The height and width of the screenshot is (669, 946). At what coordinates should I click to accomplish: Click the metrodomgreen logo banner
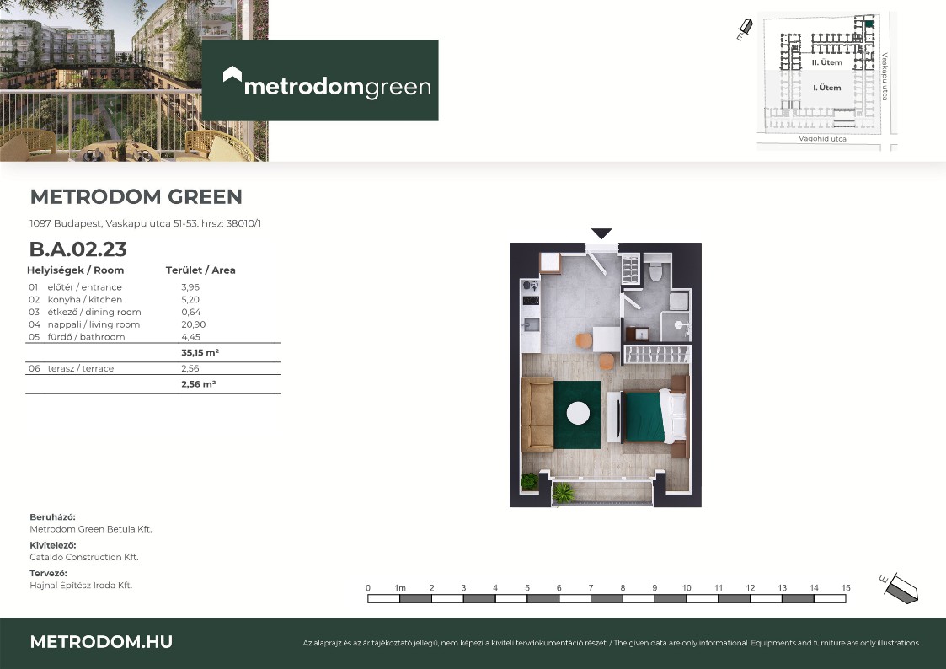[x=320, y=80]
